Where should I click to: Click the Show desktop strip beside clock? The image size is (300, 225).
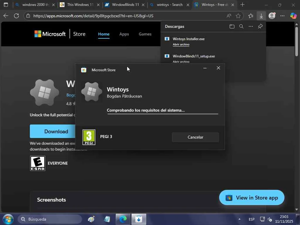click(298, 219)
